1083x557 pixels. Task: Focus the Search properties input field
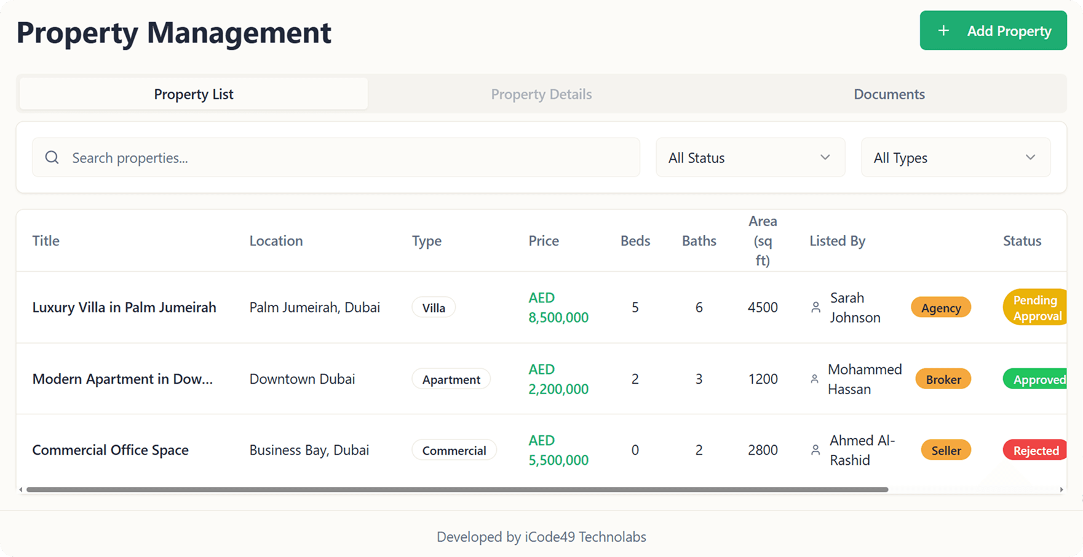(336, 157)
